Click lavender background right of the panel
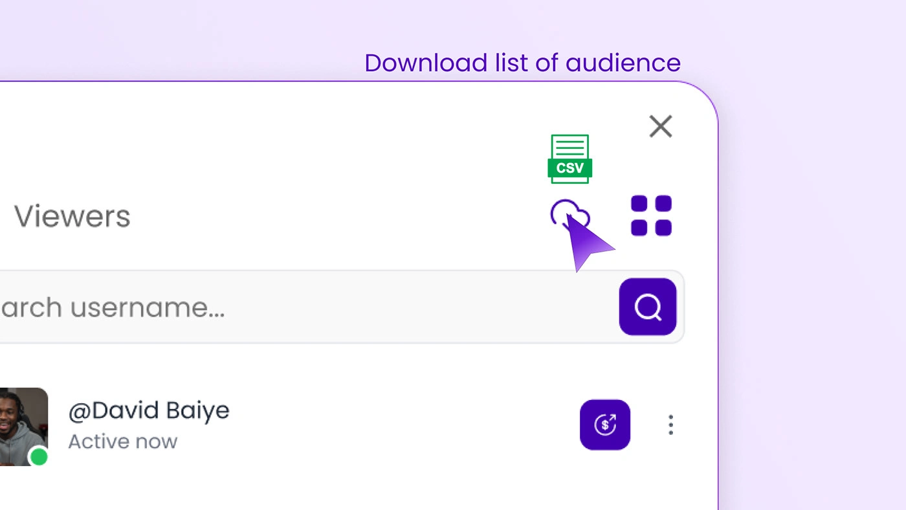 [x=809, y=291]
